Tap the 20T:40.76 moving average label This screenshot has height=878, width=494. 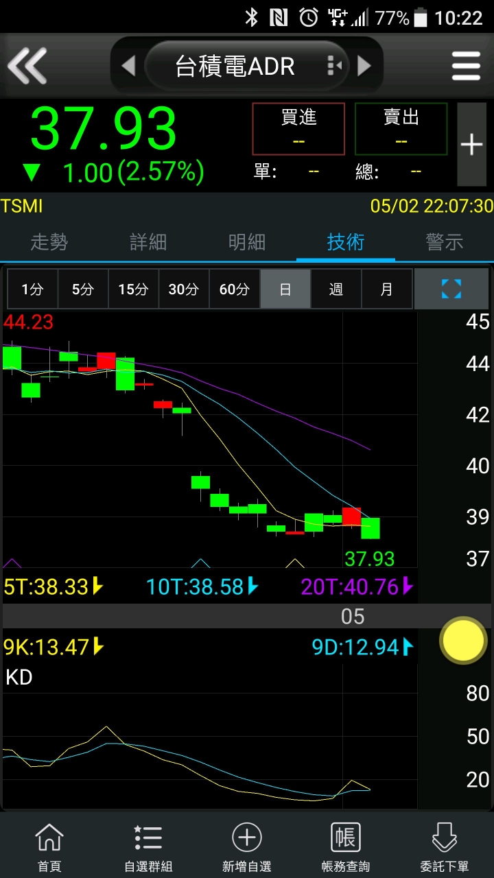pyautogui.click(x=357, y=586)
